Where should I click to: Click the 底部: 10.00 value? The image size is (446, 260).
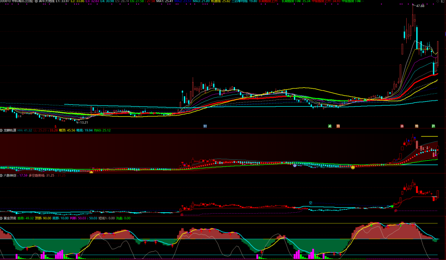click(61, 218)
